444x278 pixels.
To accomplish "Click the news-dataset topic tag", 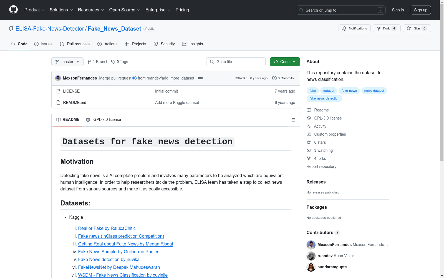I will tap(374, 91).
